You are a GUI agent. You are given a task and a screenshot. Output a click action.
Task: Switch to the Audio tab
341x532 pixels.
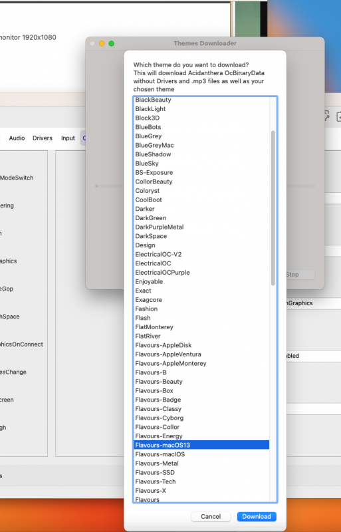(x=17, y=138)
